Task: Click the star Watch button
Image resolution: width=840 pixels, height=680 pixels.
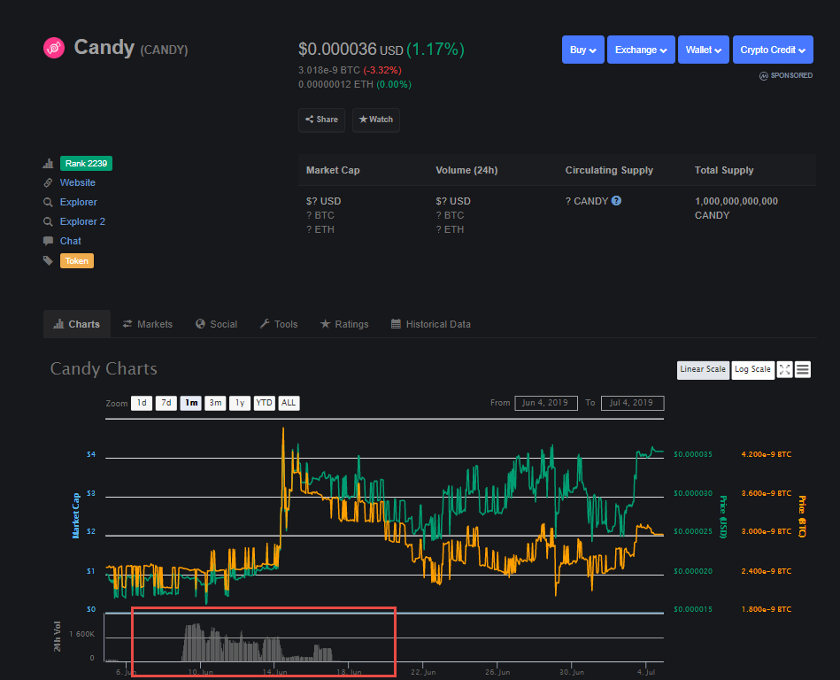Action: coord(375,120)
